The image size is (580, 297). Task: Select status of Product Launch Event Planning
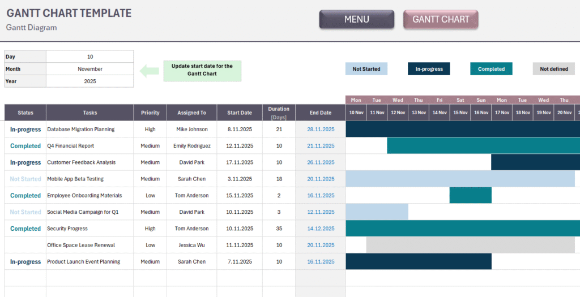25,261
